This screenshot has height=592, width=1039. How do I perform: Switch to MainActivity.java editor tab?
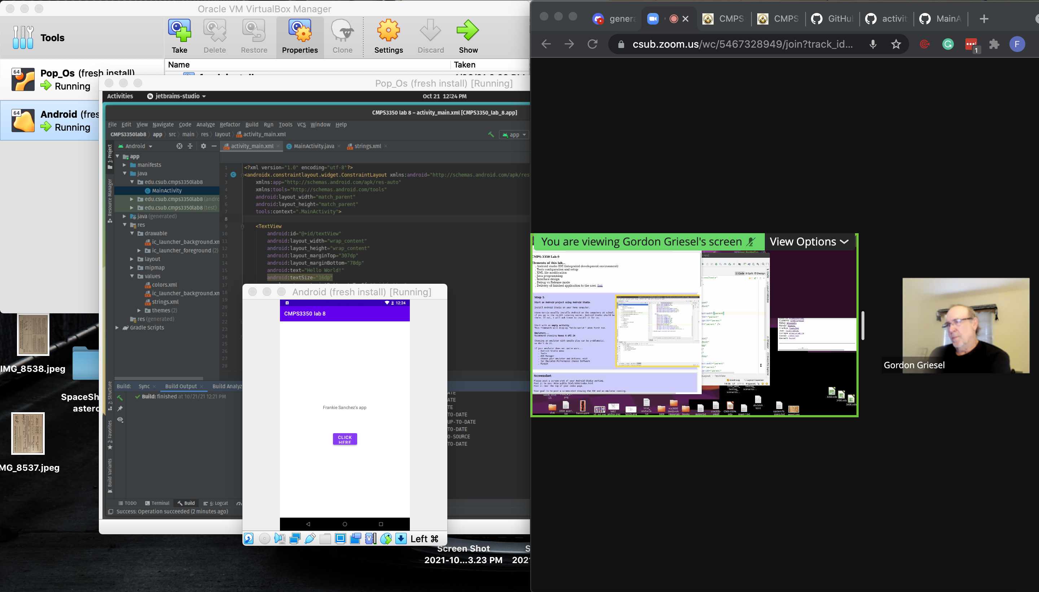point(313,146)
